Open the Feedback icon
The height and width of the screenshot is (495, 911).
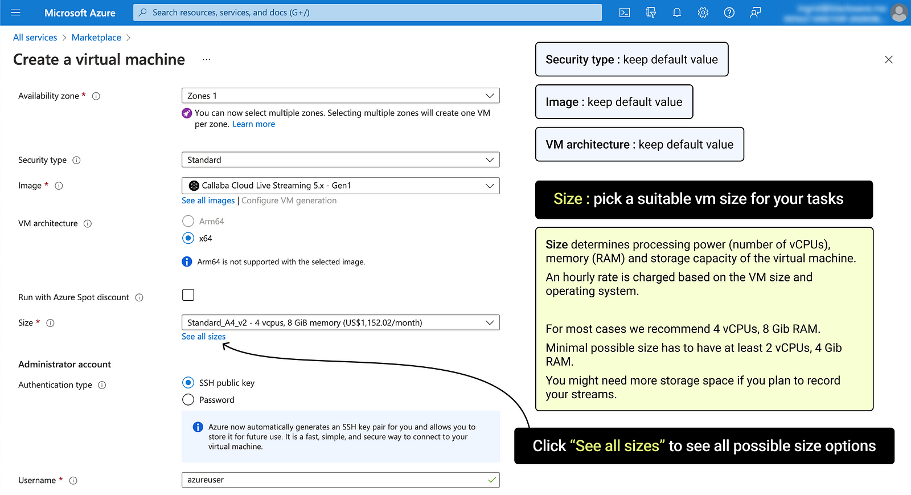(x=756, y=13)
